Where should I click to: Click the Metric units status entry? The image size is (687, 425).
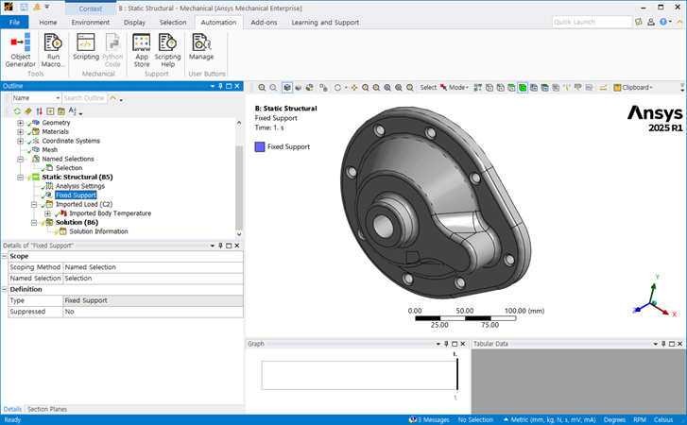coord(550,419)
